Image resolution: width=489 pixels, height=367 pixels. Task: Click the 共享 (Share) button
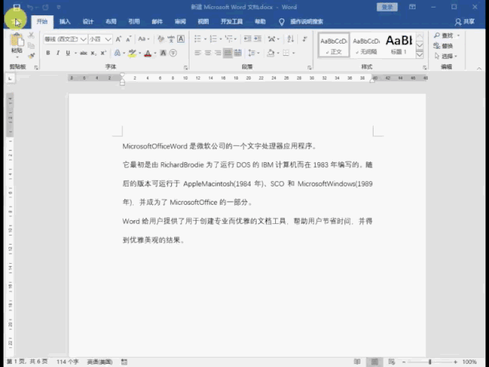coord(464,22)
